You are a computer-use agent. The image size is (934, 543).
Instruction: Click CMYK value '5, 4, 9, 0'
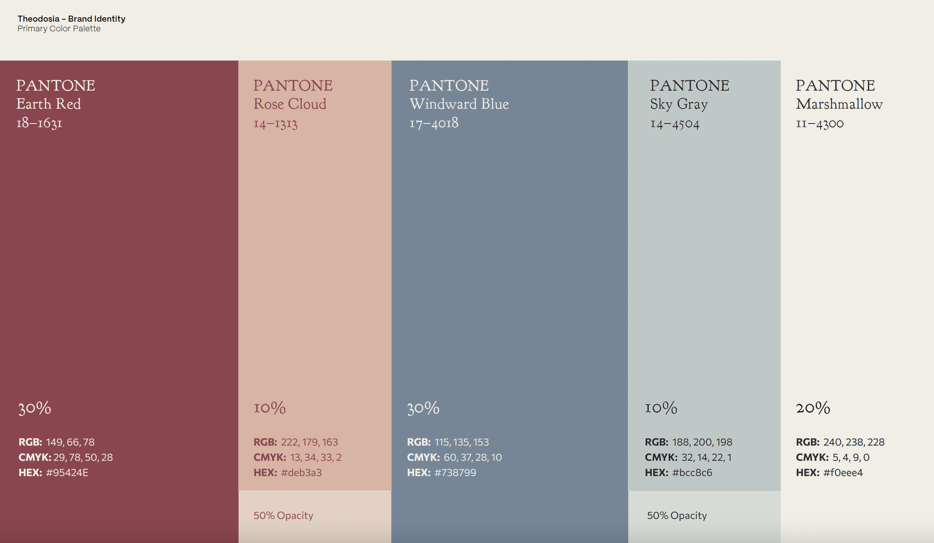[851, 457]
